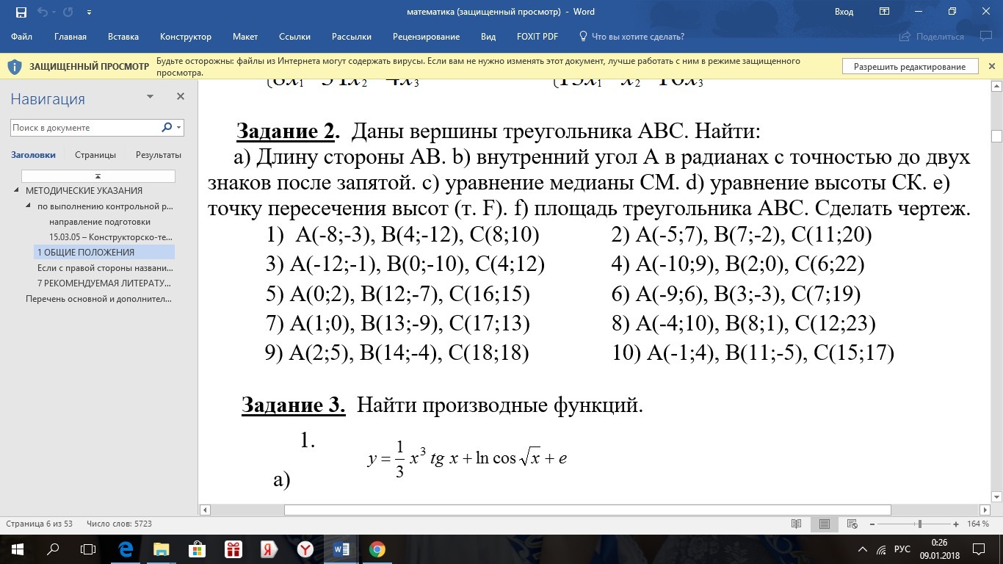This screenshot has width=1003, height=564.
Task: Click the Вход sign-in link
Action: pos(844,12)
